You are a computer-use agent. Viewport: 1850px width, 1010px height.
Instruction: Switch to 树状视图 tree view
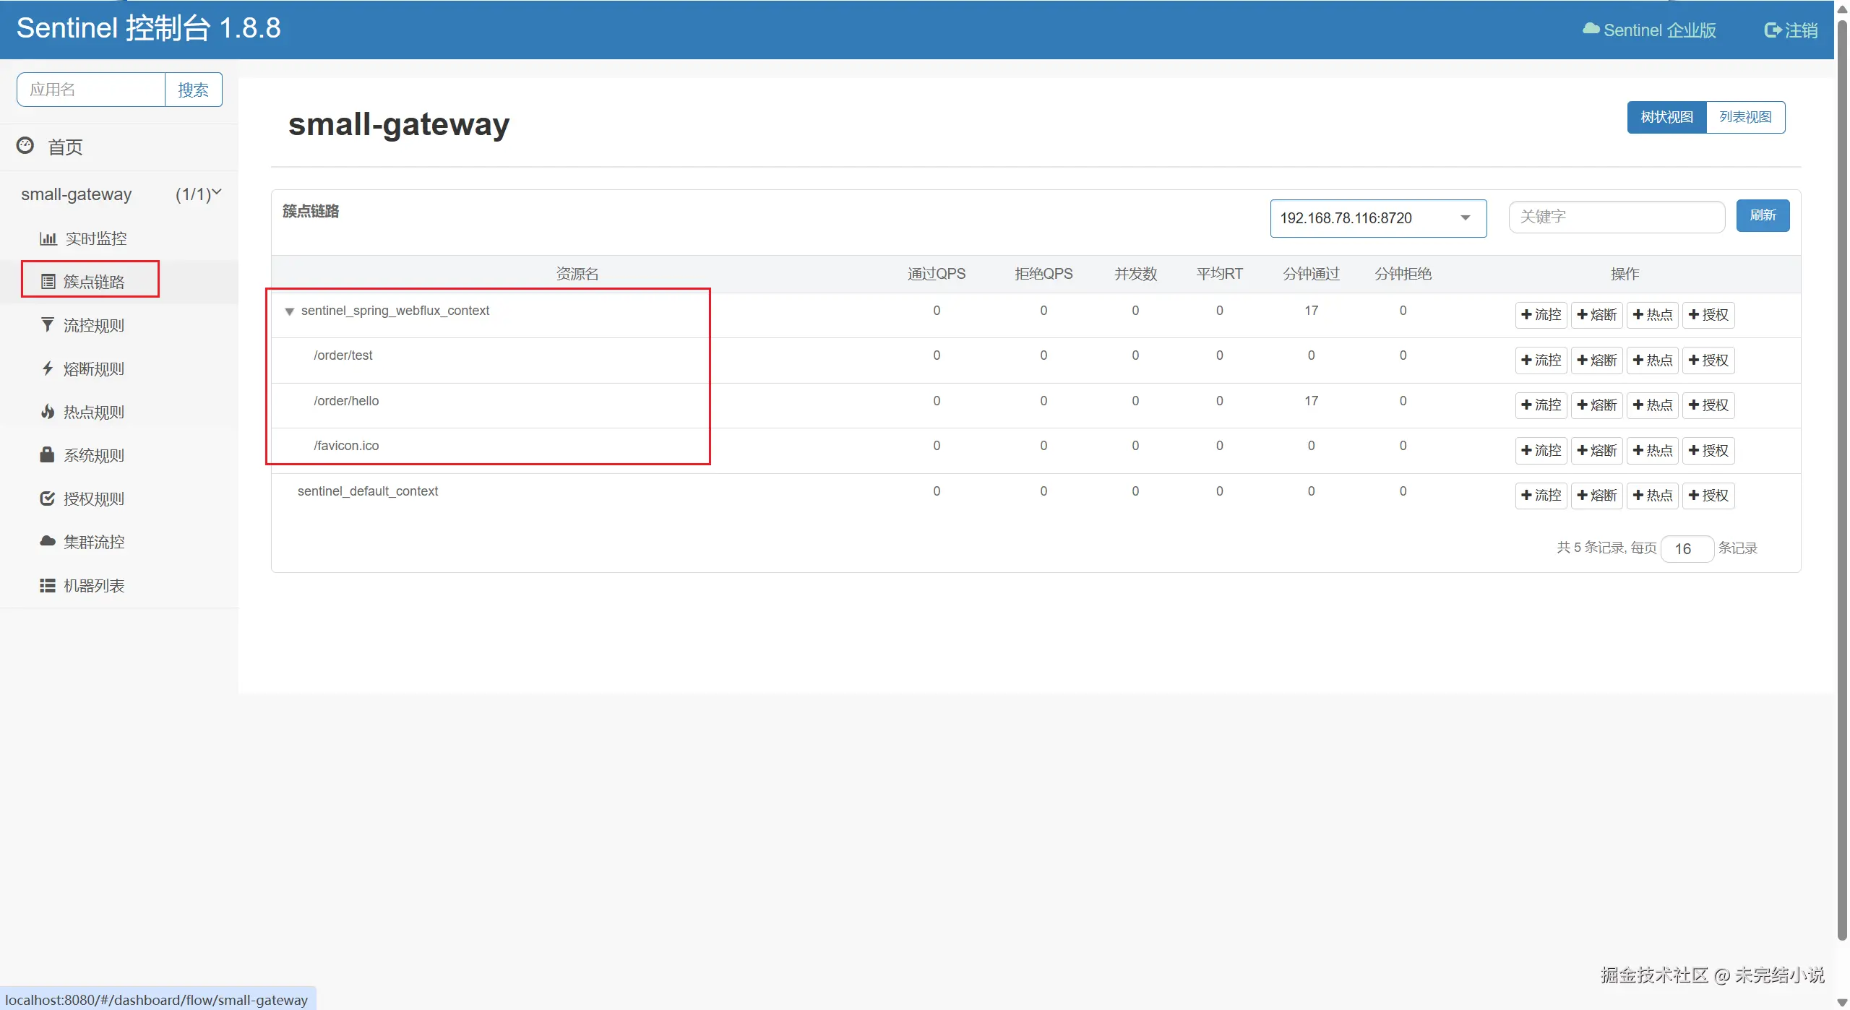coord(1666,117)
